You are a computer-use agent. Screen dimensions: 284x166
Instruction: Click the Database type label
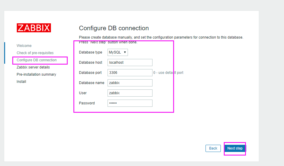click(x=90, y=52)
